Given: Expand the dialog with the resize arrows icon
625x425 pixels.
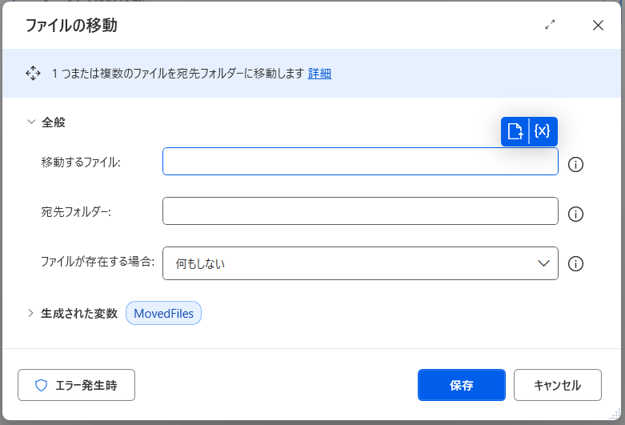Looking at the screenshot, I should (x=550, y=25).
